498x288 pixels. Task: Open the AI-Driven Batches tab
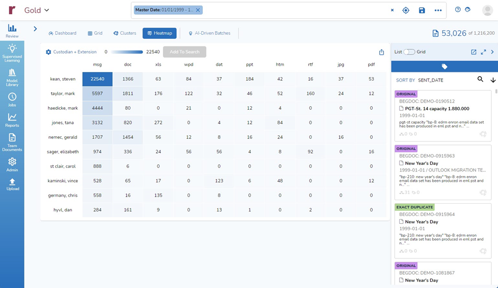[x=209, y=33]
